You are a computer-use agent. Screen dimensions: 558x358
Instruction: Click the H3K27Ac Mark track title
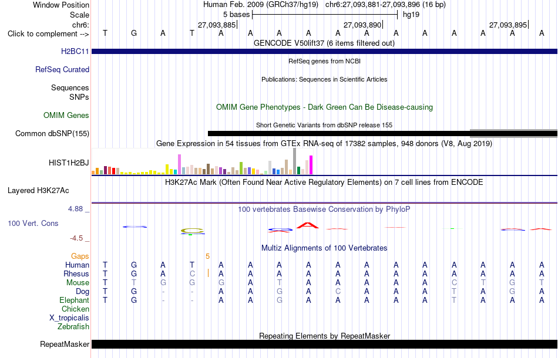[x=324, y=183]
